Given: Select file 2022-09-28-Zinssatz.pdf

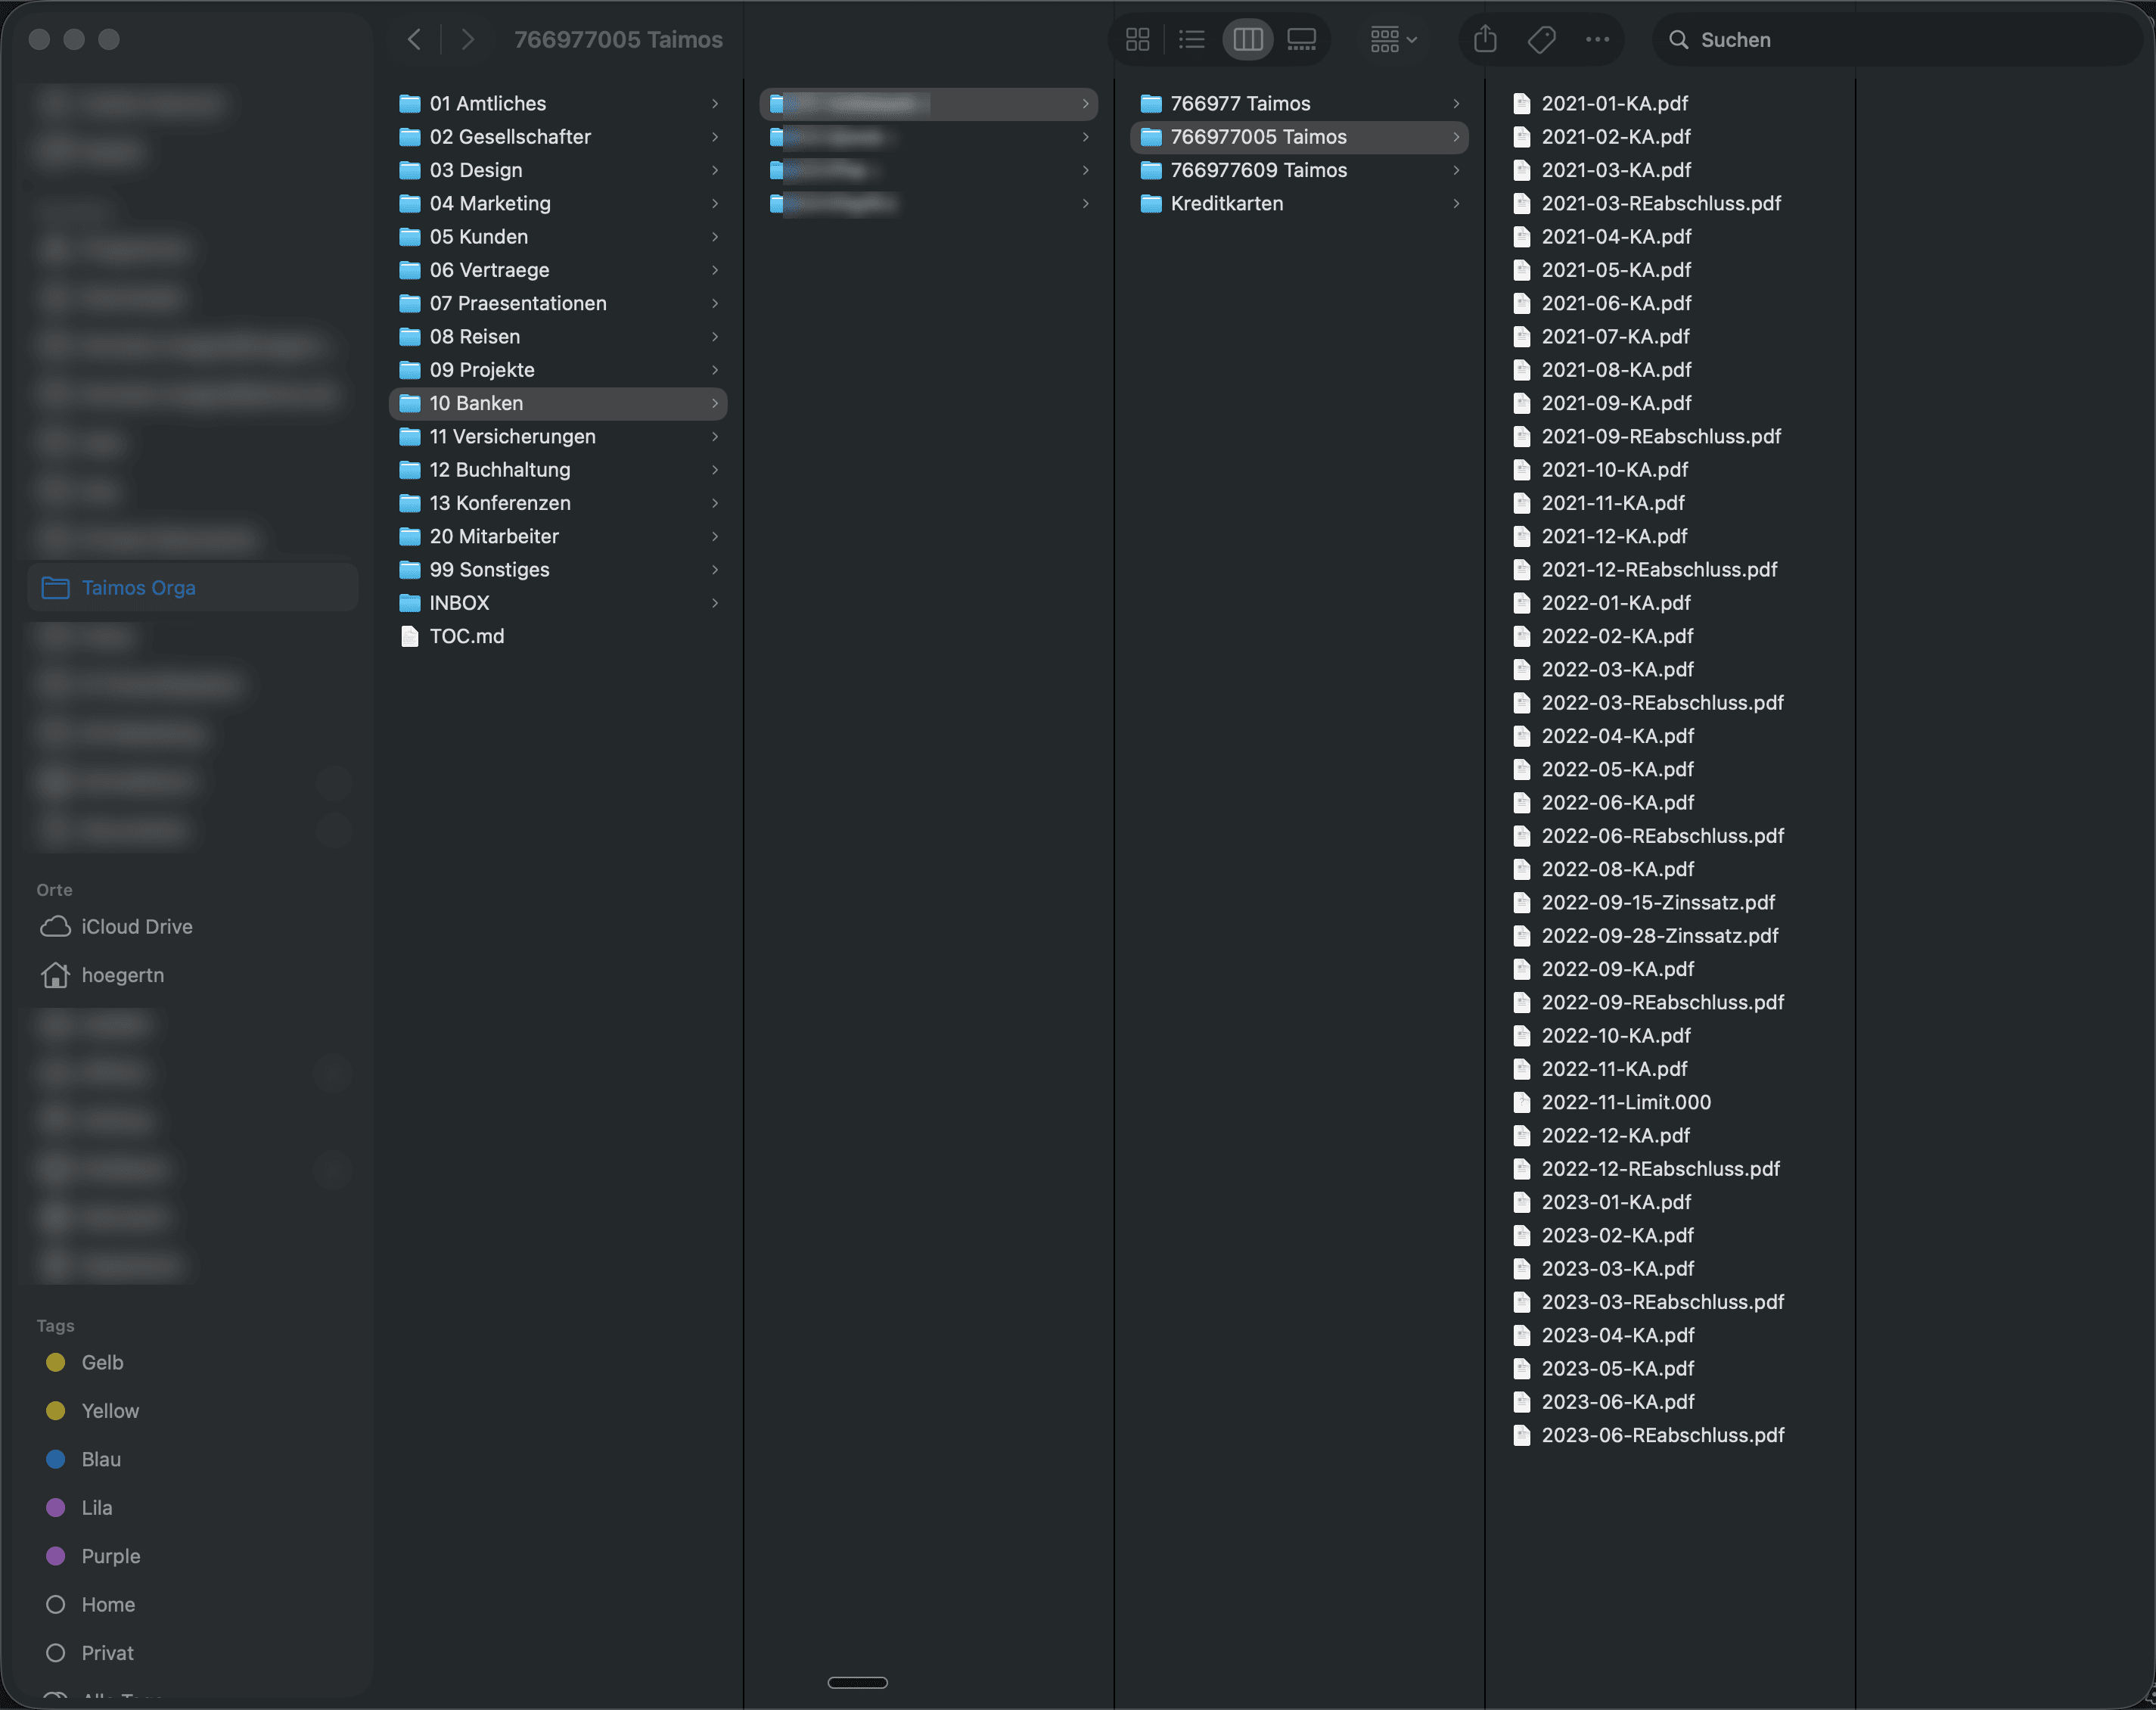Looking at the screenshot, I should click(1670, 936).
